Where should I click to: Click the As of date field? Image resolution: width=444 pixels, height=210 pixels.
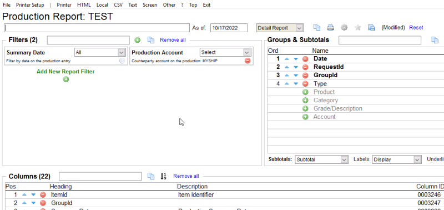(x=229, y=28)
